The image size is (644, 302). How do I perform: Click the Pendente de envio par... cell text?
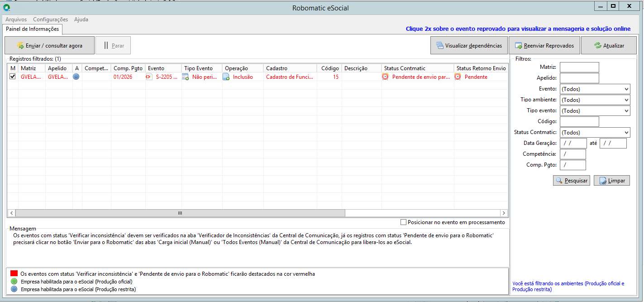[421, 77]
